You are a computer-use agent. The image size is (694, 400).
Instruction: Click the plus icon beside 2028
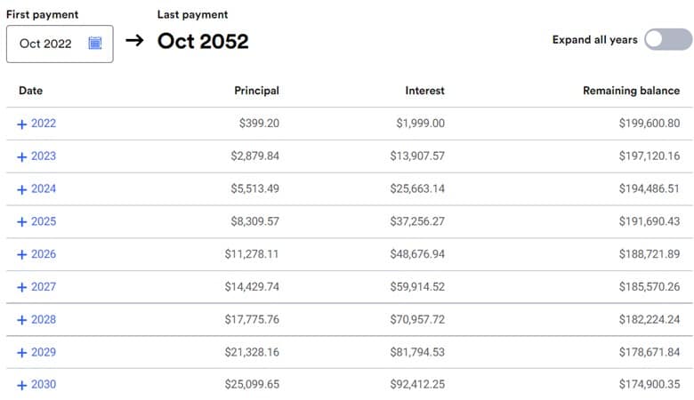coord(22,320)
